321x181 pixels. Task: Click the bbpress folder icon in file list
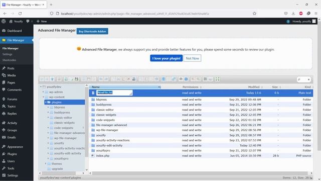pos(93,100)
